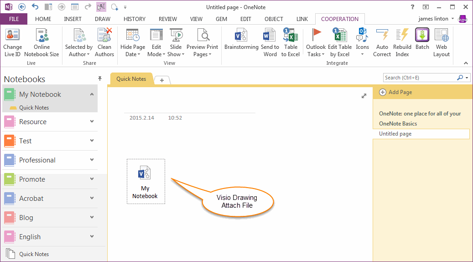This screenshot has height=262, width=473.
Task: Expand the Resource notebook
Action: coord(92,121)
